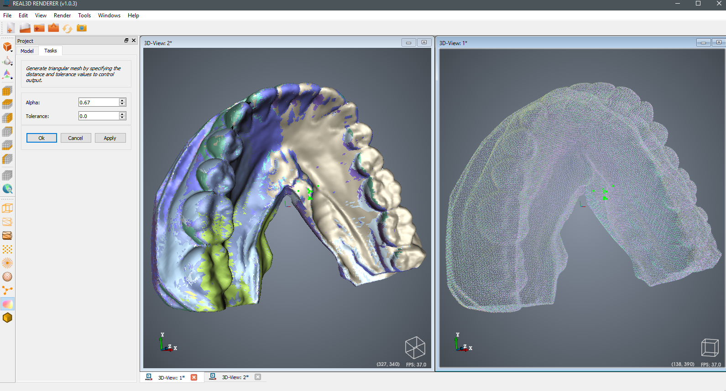The width and height of the screenshot is (726, 391).
Task: Click the textured sphere icon
Action: click(x=7, y=277)
